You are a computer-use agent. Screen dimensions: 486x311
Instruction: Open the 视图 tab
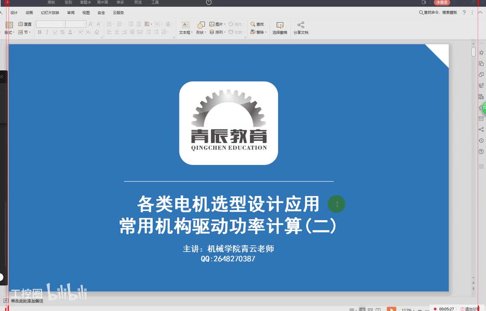86,13
